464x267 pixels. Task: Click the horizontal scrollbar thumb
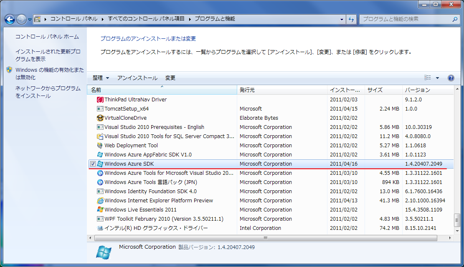266,238
